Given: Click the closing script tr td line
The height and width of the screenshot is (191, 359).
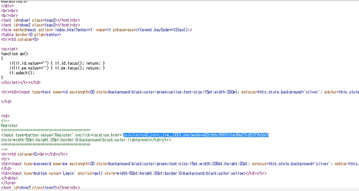Looking at the screenshot, I should pyautogui.click(x=21, y=82).
